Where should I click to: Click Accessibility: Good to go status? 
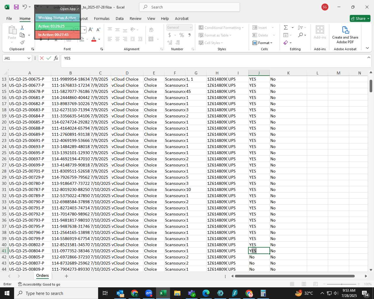pos(39,284)
